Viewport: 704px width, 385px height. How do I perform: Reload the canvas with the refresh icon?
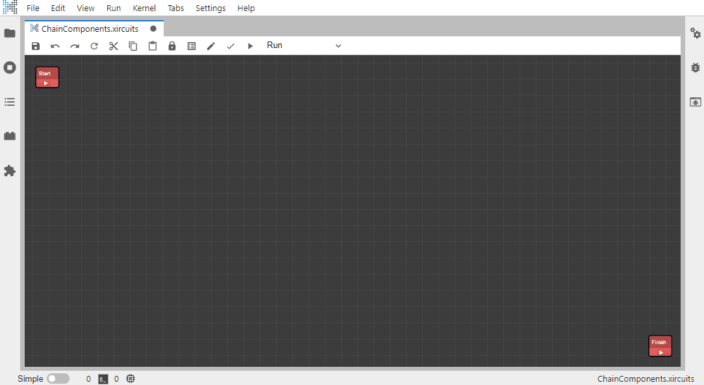click(94, 46)
